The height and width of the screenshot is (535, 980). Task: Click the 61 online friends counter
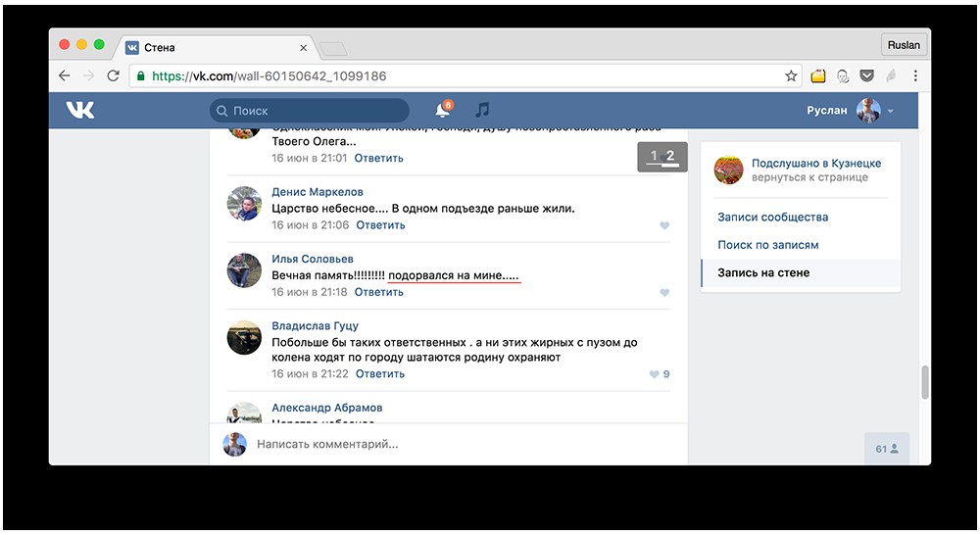887,449
